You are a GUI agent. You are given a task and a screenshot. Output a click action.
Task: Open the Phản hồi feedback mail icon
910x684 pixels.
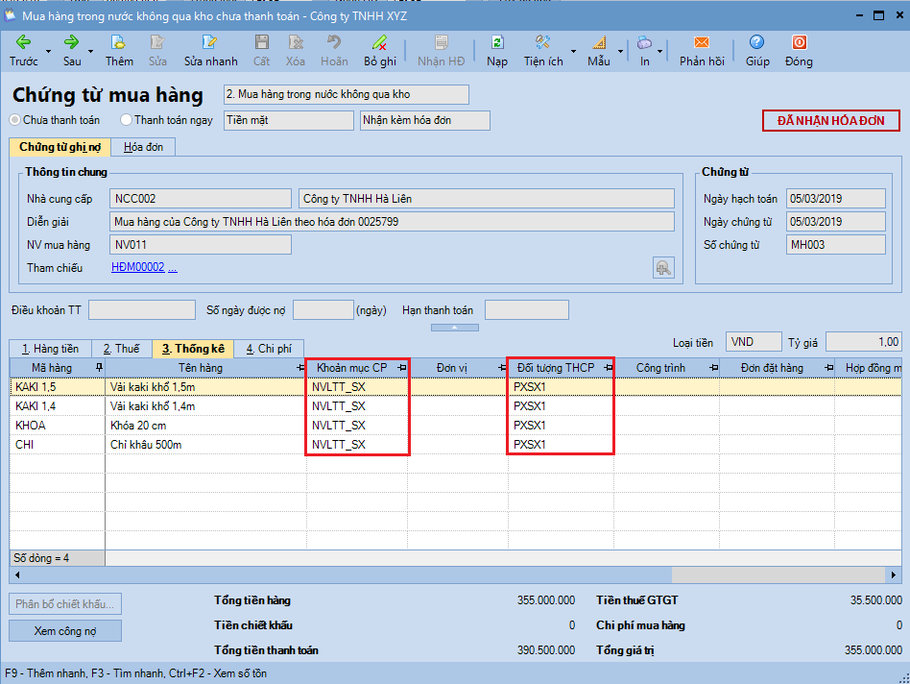point(702,42)
